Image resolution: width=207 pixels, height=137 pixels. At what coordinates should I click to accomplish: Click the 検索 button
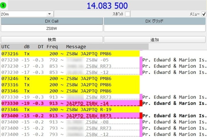(x=52, y=39)
